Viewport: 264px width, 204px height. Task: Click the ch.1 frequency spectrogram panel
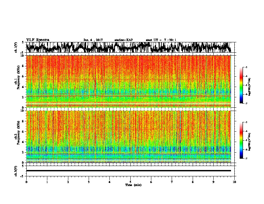tap(129, 81)
